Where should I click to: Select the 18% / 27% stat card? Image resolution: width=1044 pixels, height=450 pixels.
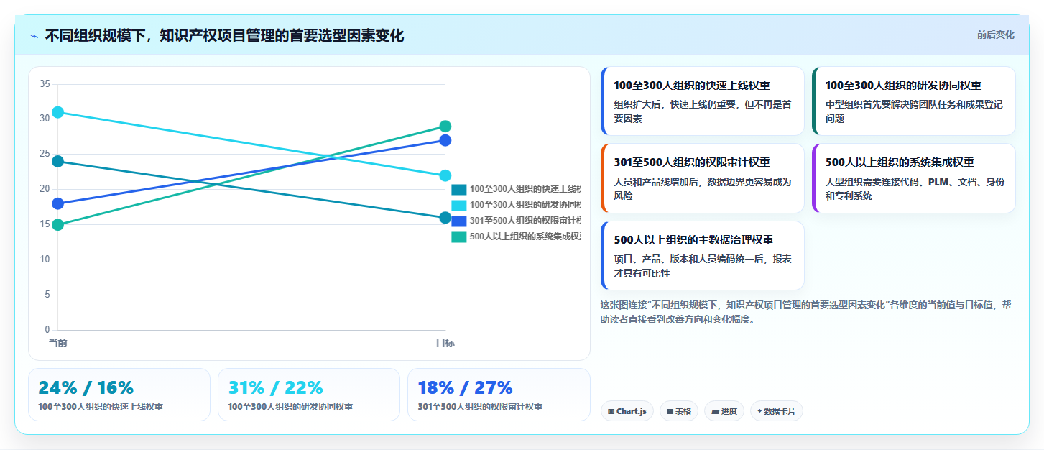(499, 395)
